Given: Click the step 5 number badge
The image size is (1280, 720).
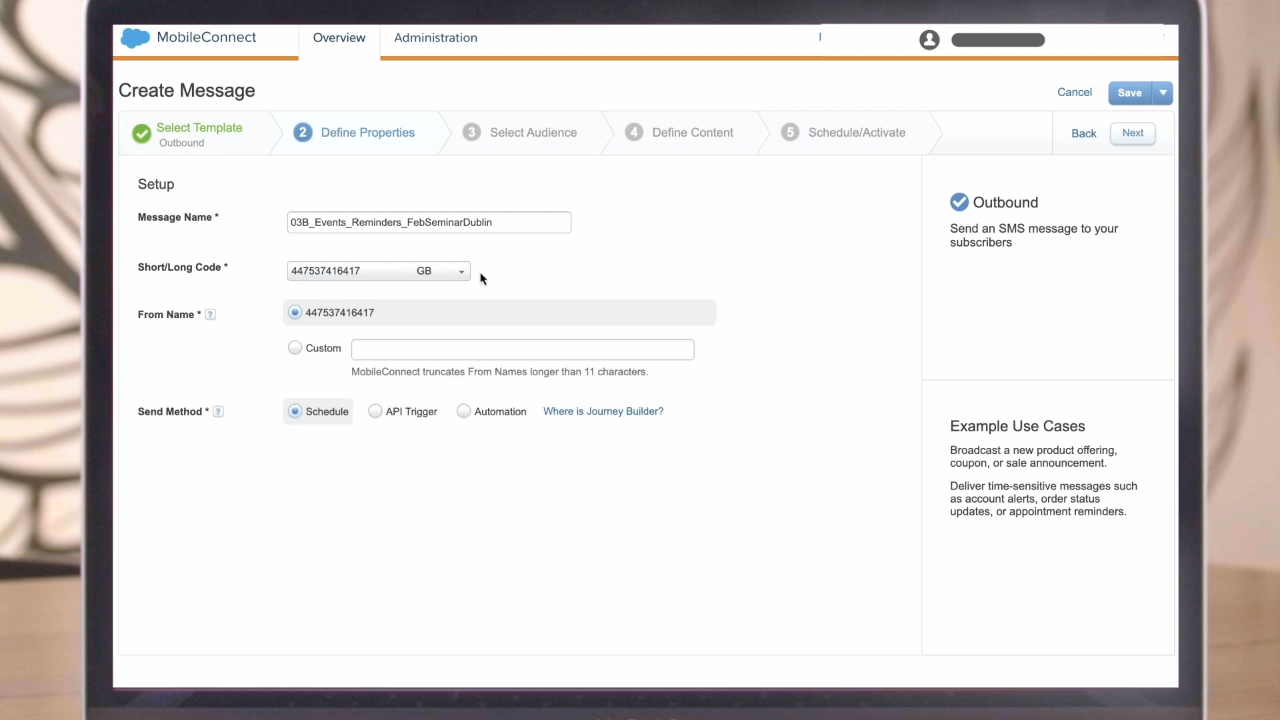Looking at the screenshot, I should click(790, 133).
